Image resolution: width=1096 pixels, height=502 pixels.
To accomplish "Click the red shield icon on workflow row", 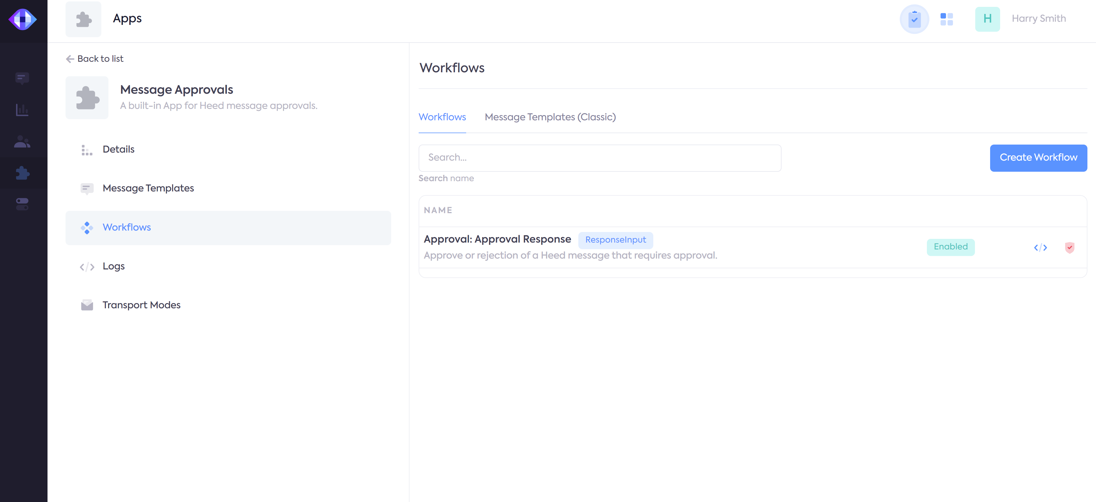I will click(1069, 248).
